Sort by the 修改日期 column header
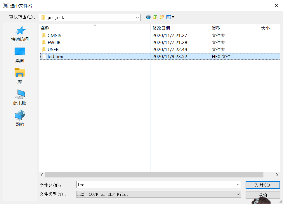The height and width of the screenshot is (204, 283). [180, 28]
